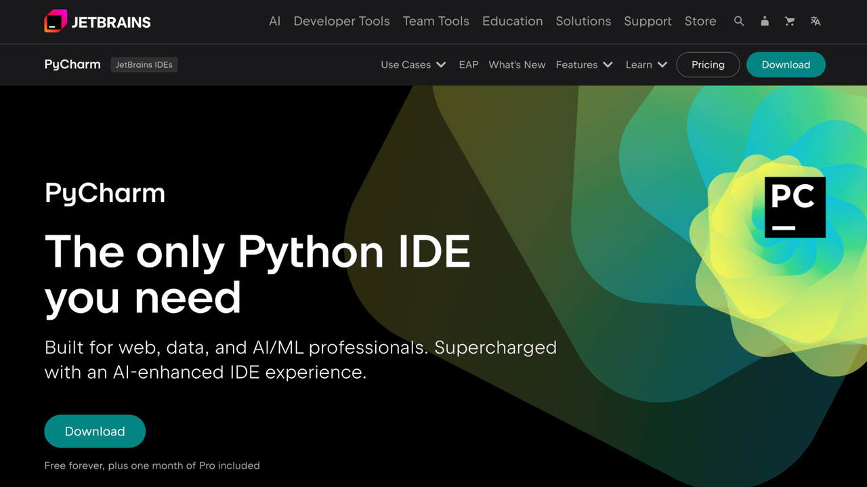The width and height of the screenshot is (867, 487).
Task: Go to the Store menu
Action: [x=700, y=21]
